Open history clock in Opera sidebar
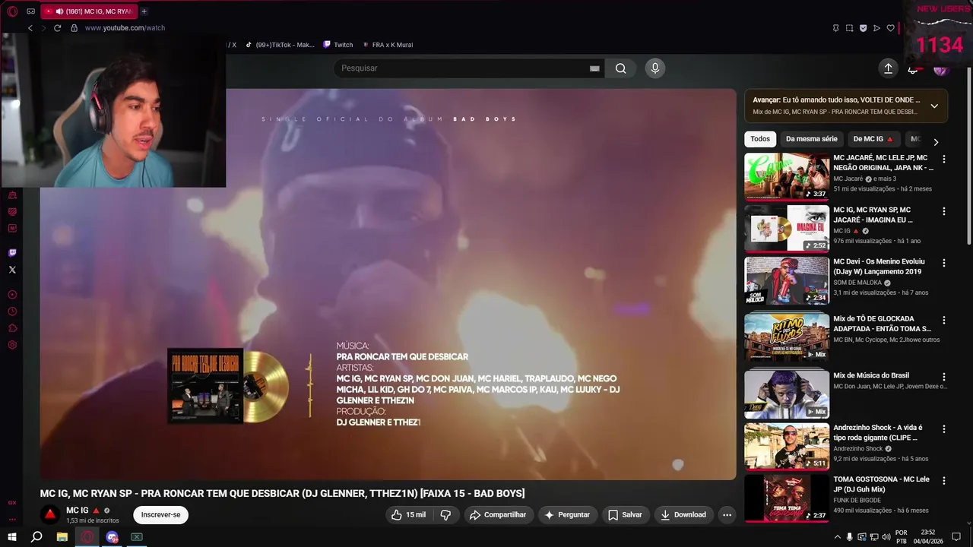Screen dimensions: 973x547 click(12, 311)
